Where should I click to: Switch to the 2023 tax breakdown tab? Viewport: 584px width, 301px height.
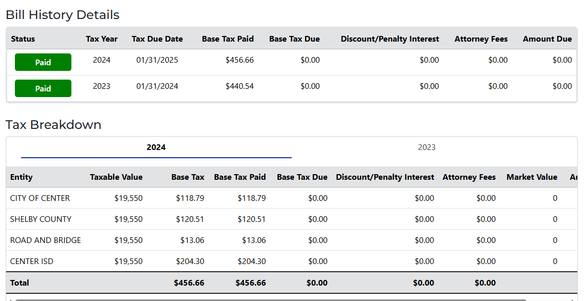pos(426,147)
